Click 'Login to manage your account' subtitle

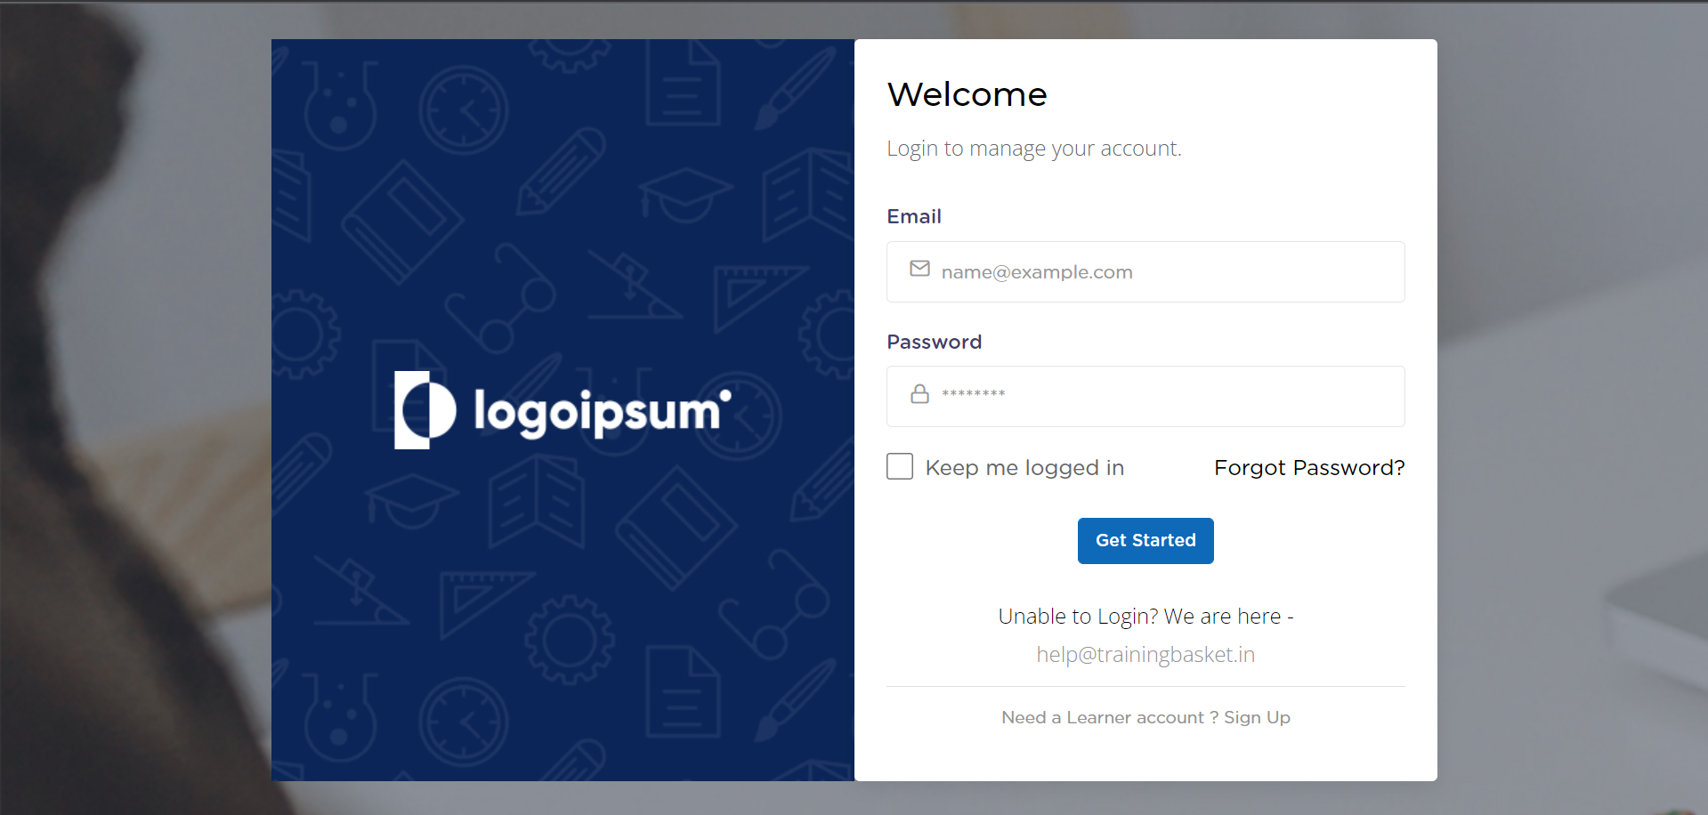click(1033, 149)
